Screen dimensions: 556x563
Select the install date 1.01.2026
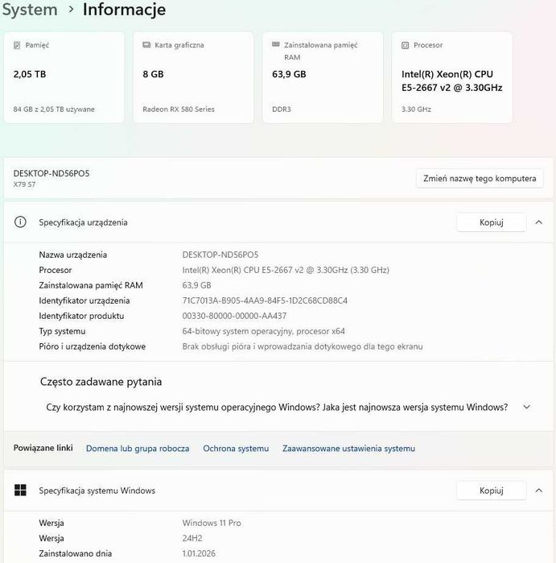coord(199,553)
